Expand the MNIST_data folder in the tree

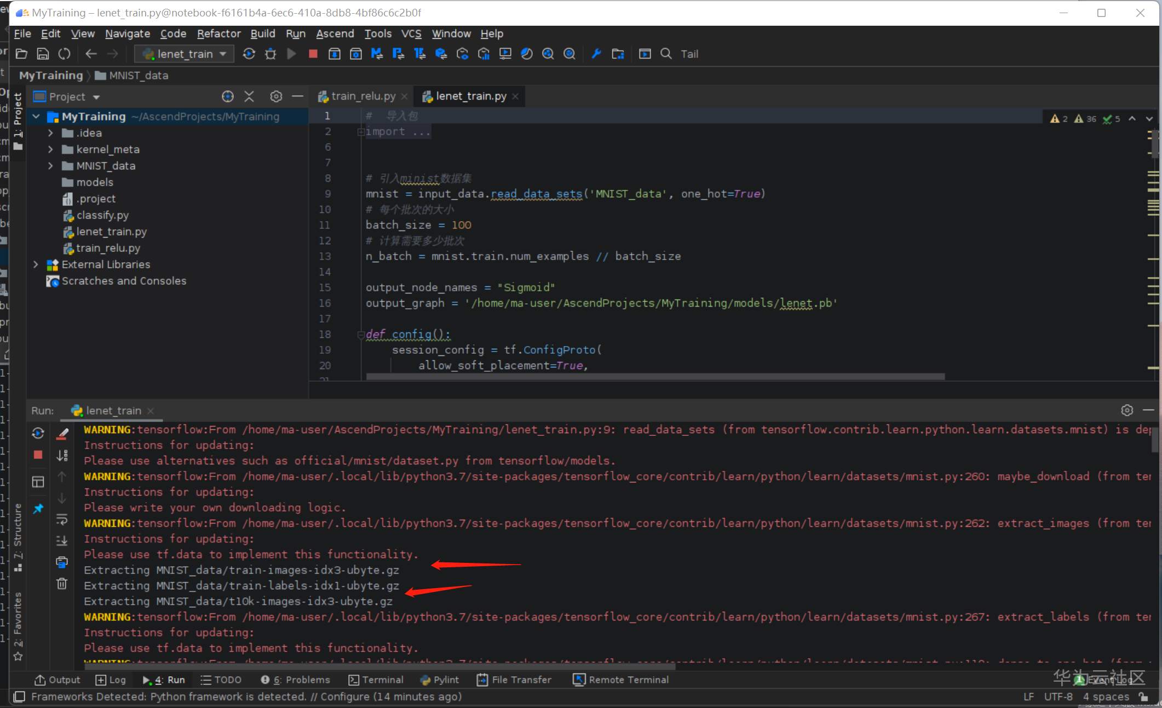click(50, 165)
